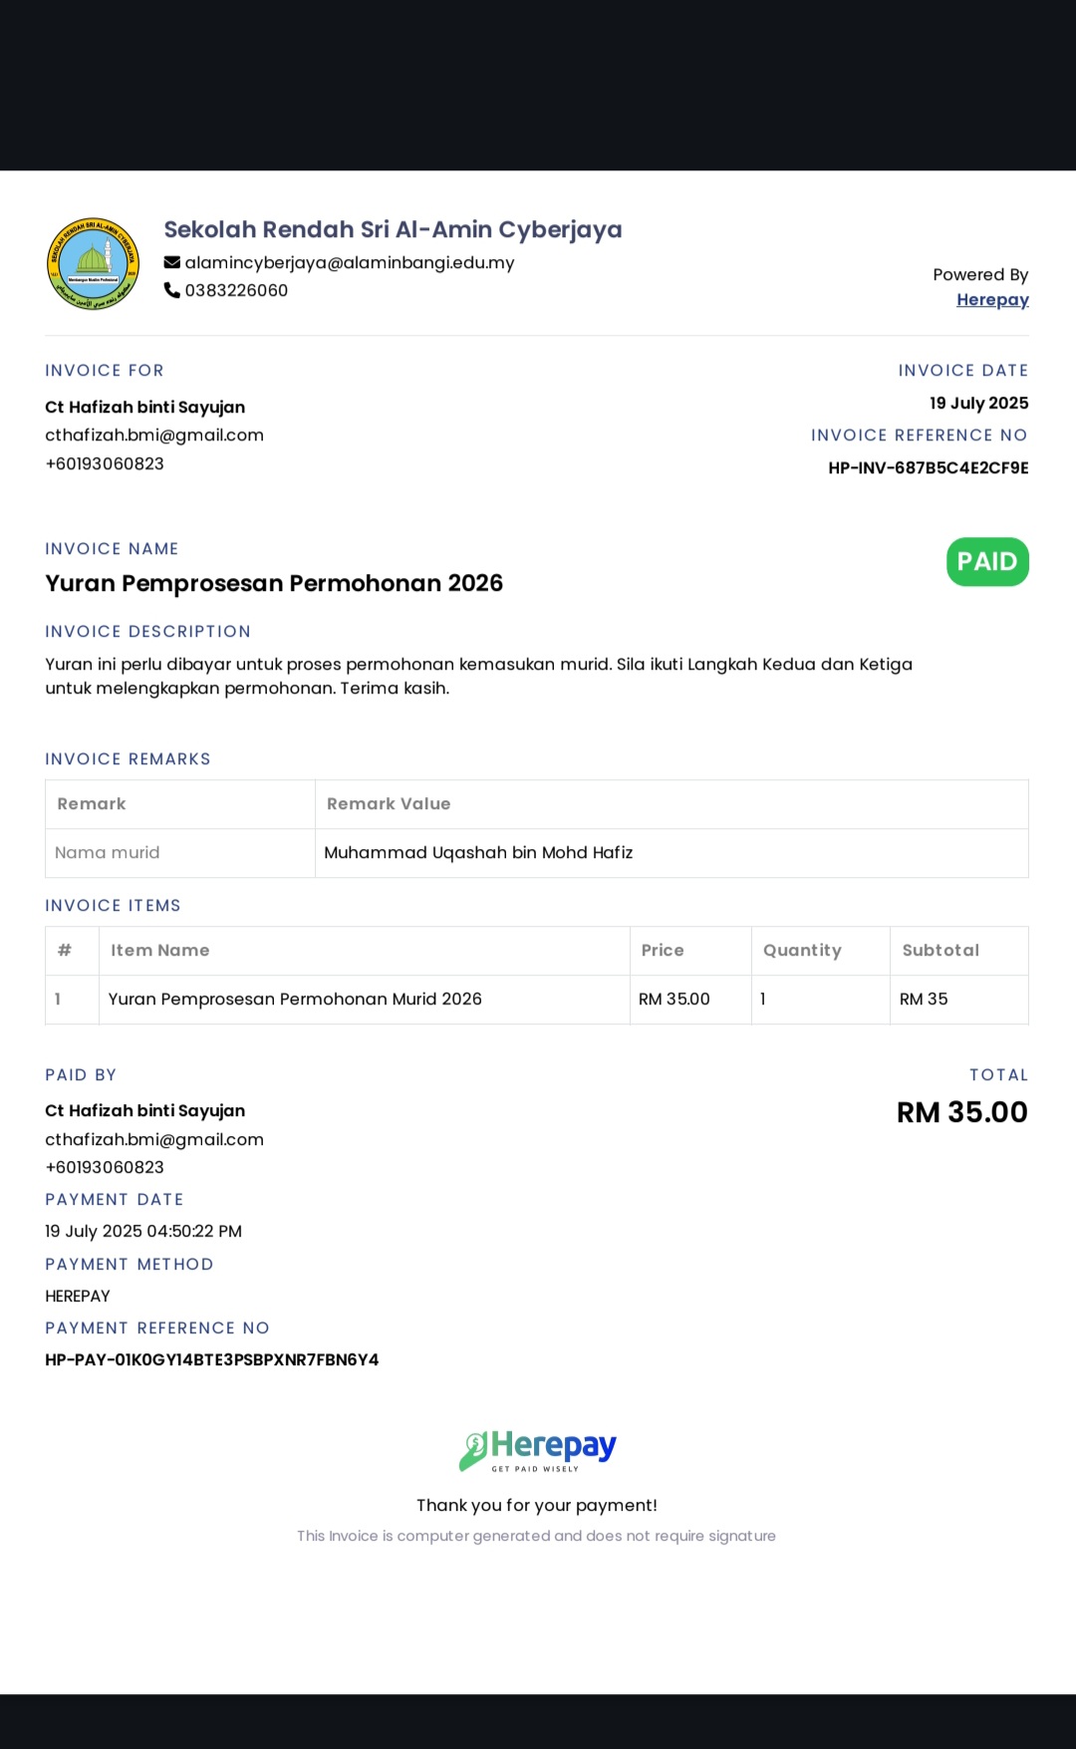Click the invoice date 19 July 2025

coord(979,404)
